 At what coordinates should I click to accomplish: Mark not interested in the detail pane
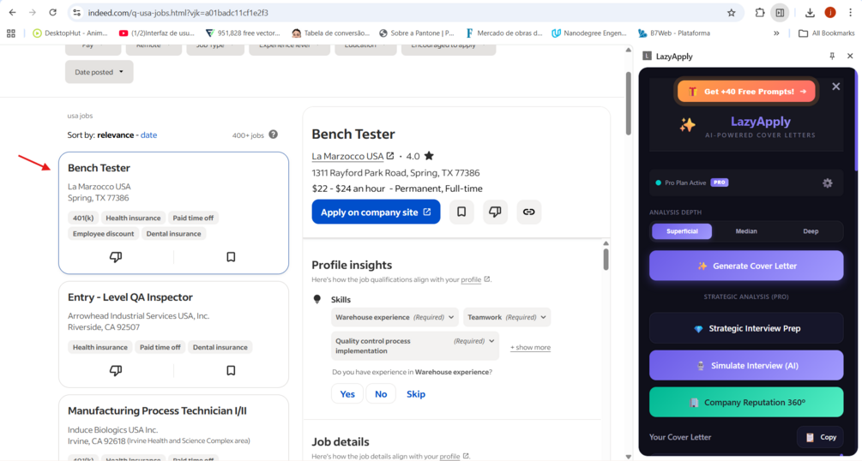(x=495, y=213)
